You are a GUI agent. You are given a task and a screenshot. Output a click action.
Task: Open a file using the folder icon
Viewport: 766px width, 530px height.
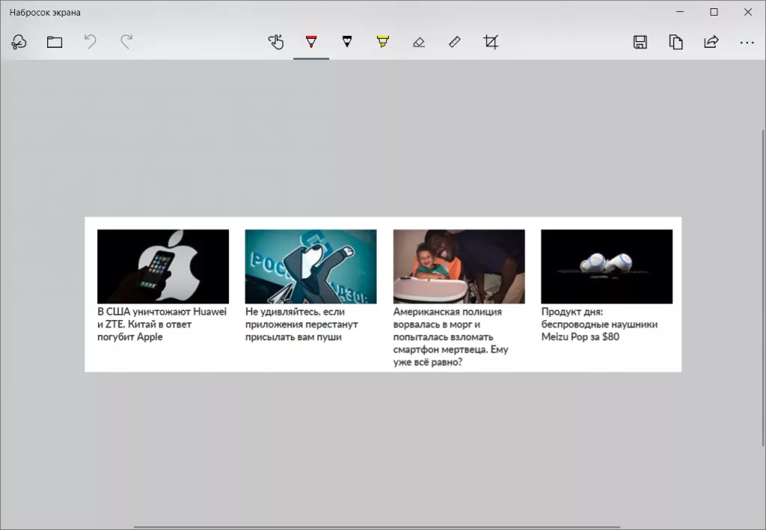tap(55, 42)
